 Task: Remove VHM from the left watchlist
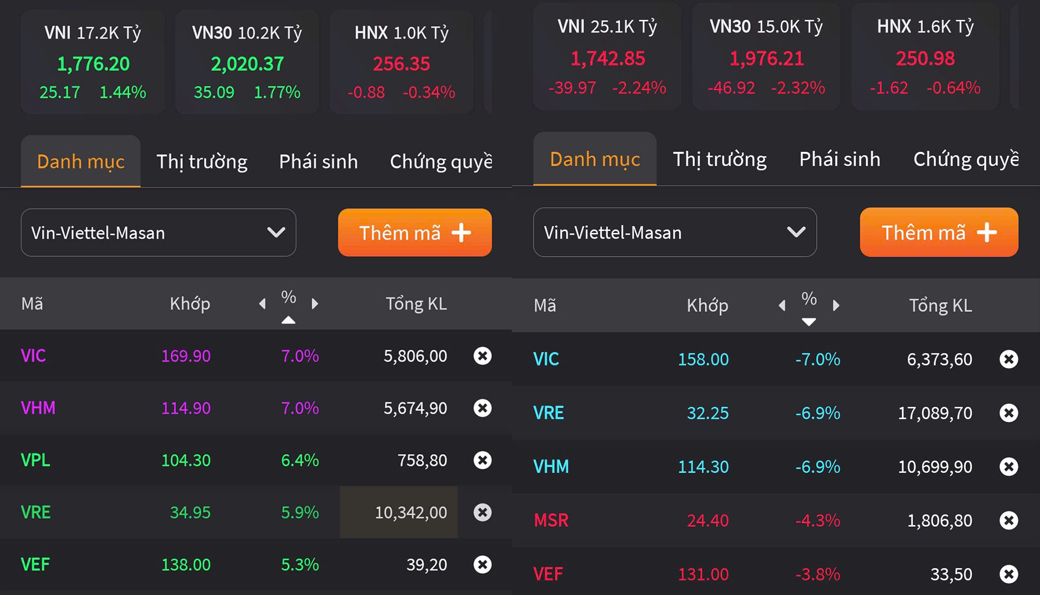(482, 408)
